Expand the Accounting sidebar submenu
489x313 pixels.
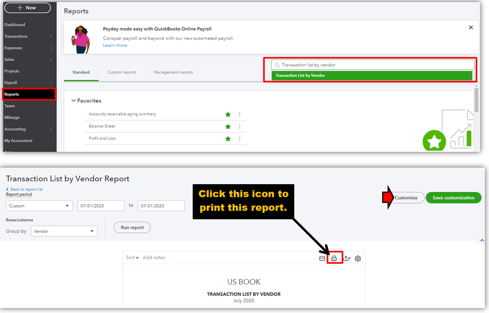pyautogui.click(x=51, y=129)
